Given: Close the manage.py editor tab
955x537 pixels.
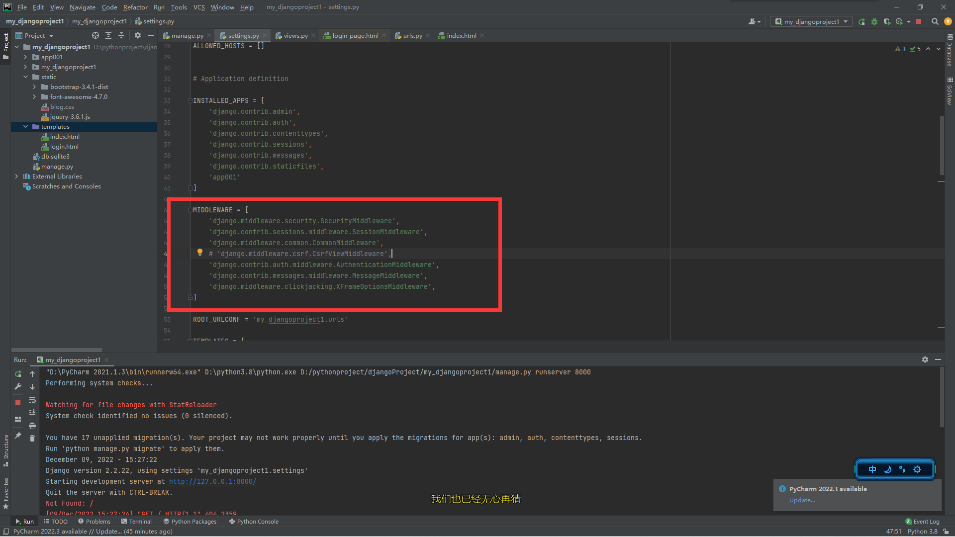Looking at the screenshot, I should (208, 35).
